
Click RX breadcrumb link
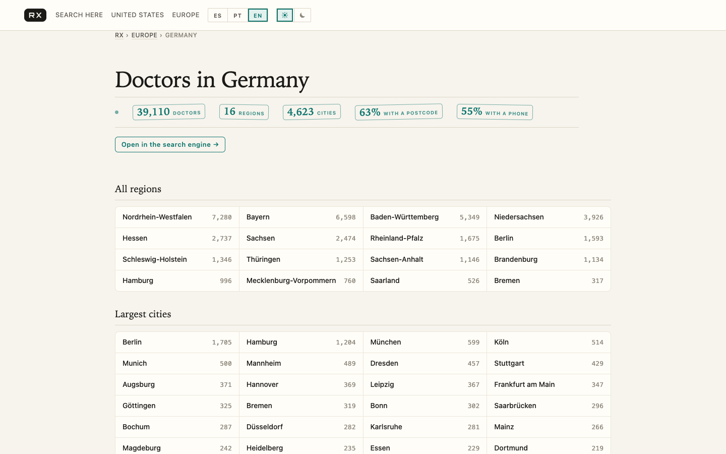119,35
